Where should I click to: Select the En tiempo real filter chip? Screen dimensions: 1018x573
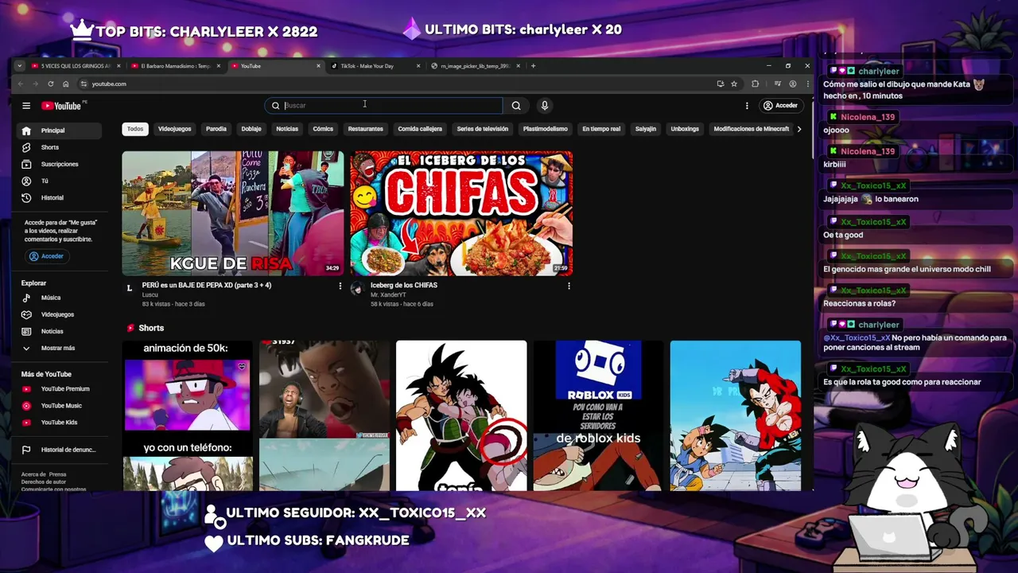(601, 129)
